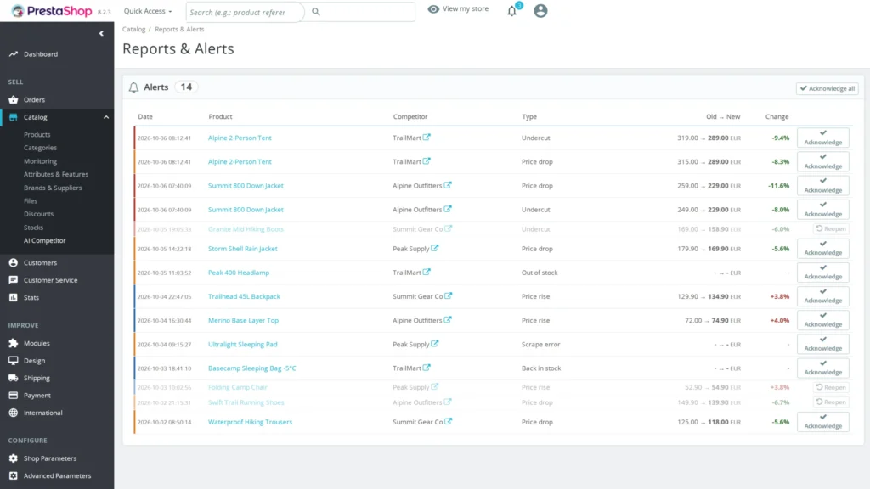Image resolution: width=870 pixels, height=489 pixels.
Task: Open TrailMart external link icon for Undercut row
Action: [427, 137]
